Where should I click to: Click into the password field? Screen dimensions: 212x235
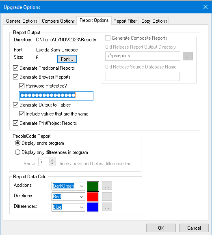tap(56, 96)
